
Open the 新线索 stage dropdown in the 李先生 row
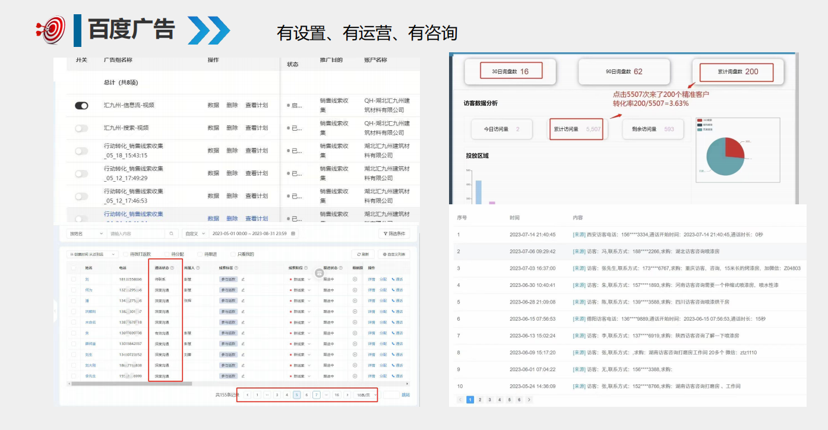(x=301, y=376)
